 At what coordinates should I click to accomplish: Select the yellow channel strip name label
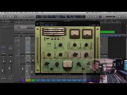click(x=28, y=80)
